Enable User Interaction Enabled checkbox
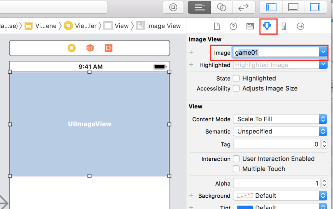 tap(236, 159)
